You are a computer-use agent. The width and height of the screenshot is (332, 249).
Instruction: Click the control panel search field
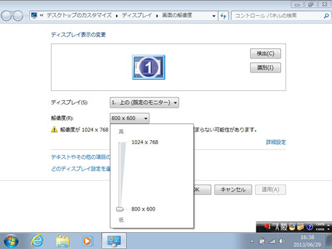click(x=277, y=16)
